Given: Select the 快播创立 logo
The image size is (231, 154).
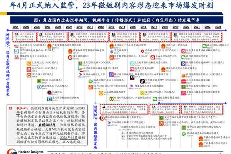Looking at the screenshot, I should coord(49,93).
